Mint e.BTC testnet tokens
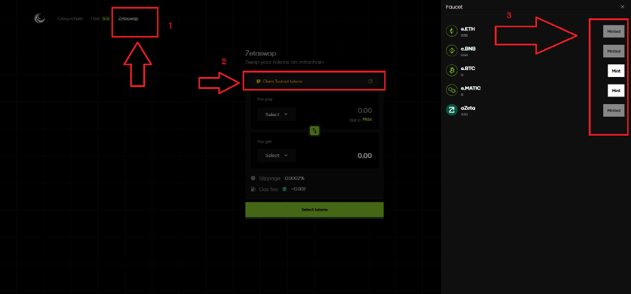Viewport: 631px width, 294px height. click(x=616, y=71)
